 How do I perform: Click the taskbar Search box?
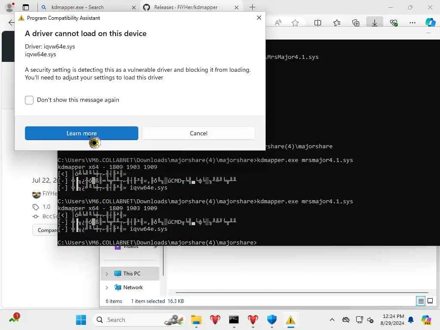pyautogui.click(x=139, y=320)
